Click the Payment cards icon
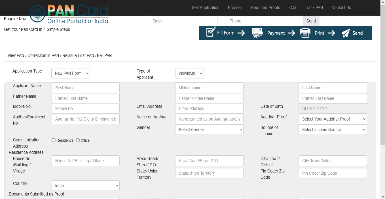385x199 pixels. click(x=257, y=33)
